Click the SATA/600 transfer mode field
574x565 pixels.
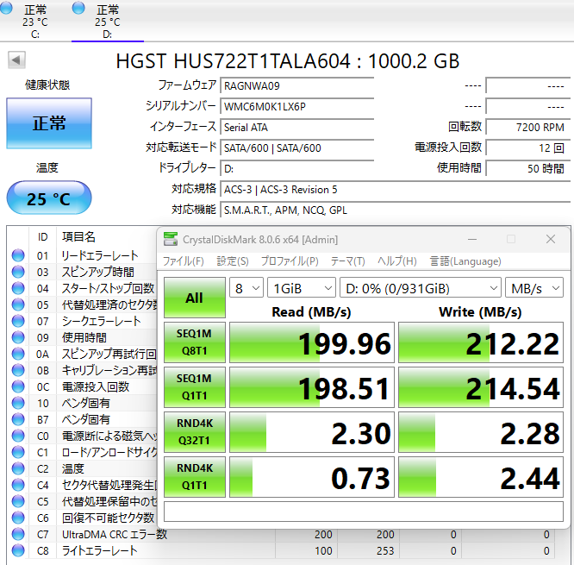coord(296,148)
